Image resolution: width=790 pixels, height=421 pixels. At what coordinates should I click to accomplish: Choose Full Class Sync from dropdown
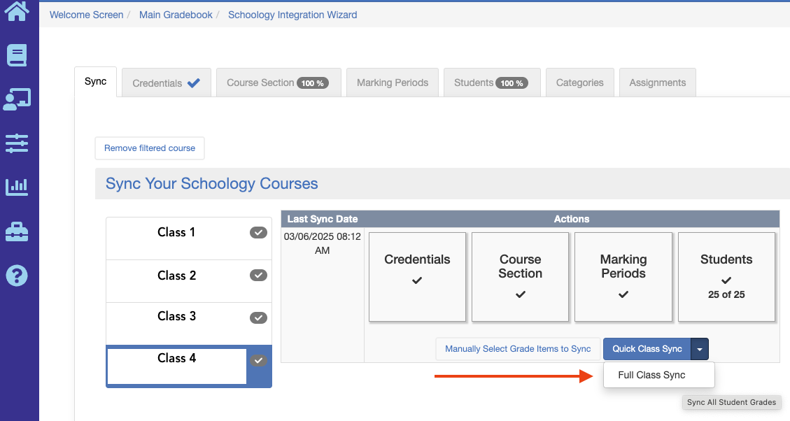[651, 375]
